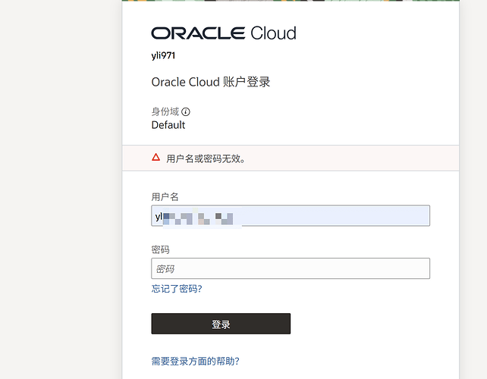
Task: Click the decorative banner strip at top
Action: (x=291, y=1)
